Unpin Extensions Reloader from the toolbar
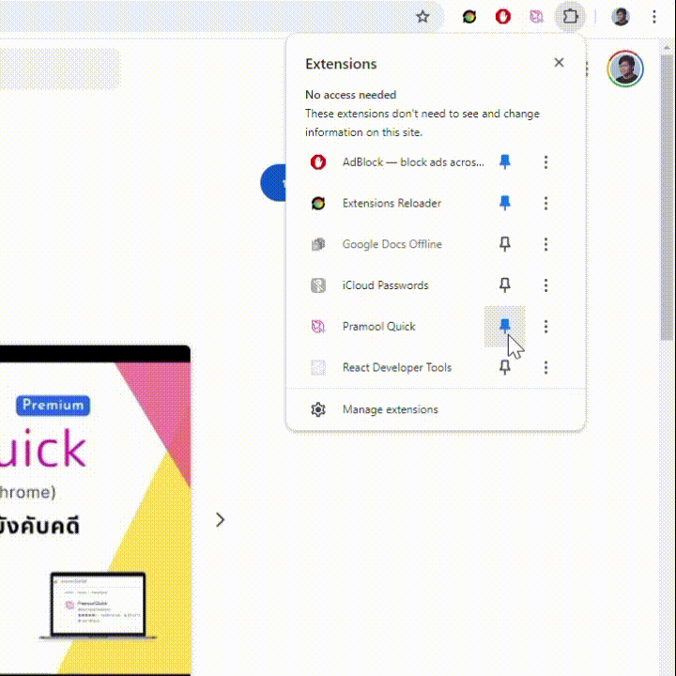The width and height of the screenshot is (676, 676). coord(505,203)
